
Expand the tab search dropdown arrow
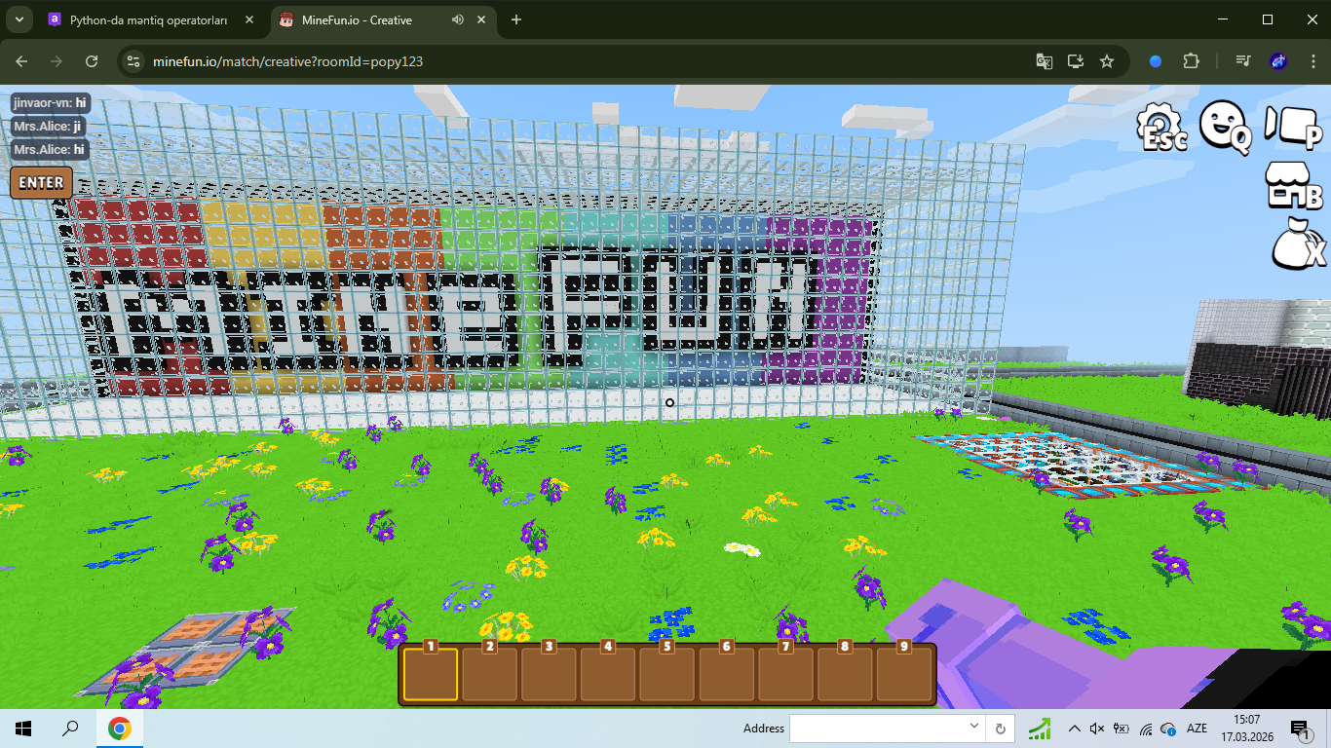pyautogui.click(x=19, y=19)
